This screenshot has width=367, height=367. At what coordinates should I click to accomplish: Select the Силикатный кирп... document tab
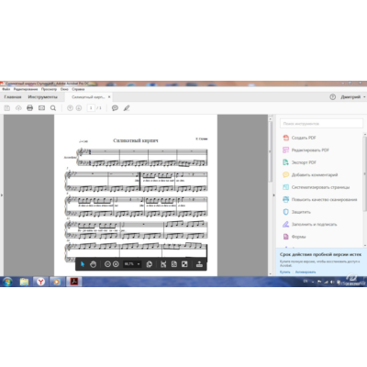coord(88,97)
